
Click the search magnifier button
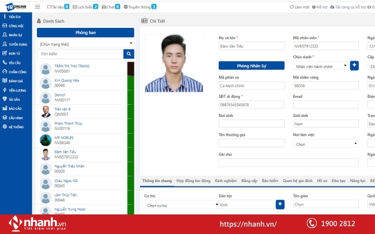click(x=128, y=54)
